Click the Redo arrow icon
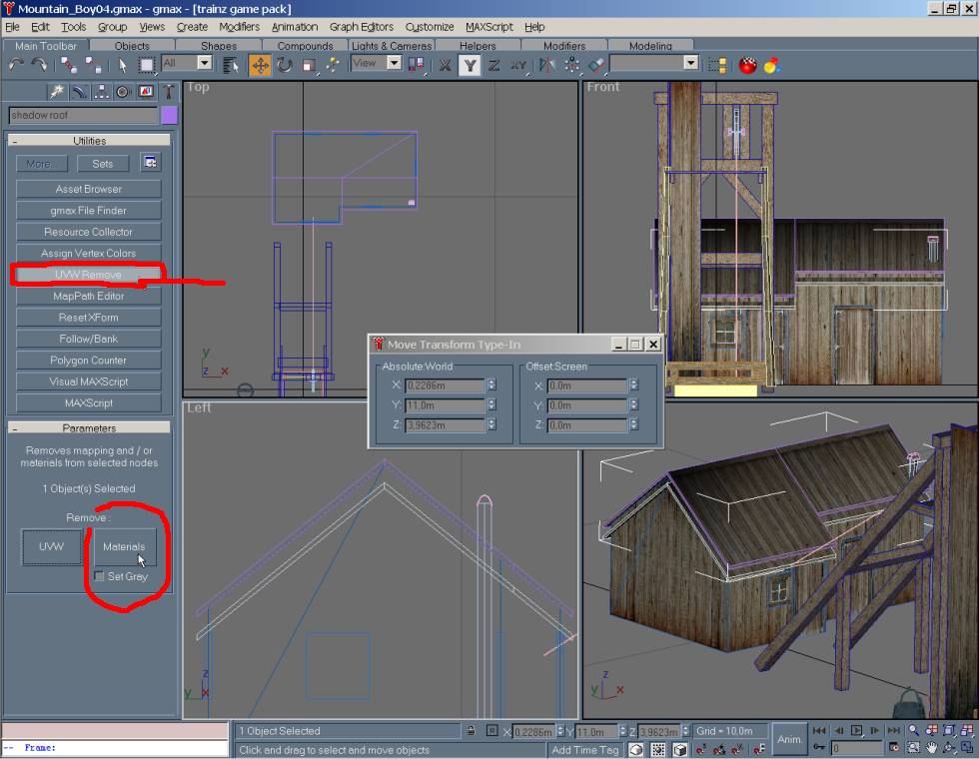The height and width of the screenshot is (759, 979). tap(39, 65)
